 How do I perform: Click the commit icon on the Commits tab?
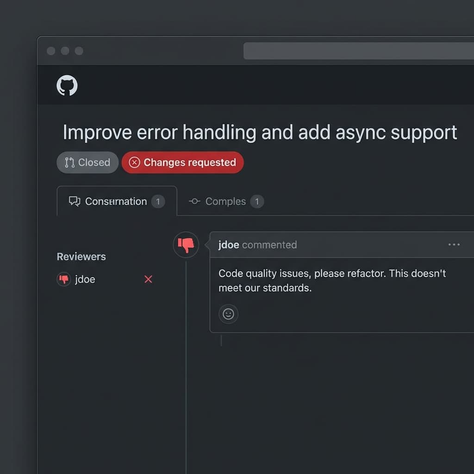[194, 201]
